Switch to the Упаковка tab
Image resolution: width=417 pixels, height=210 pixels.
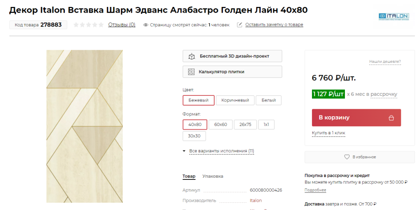point(213,176)
